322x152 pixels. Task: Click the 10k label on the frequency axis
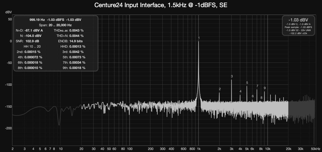coord(268,149)
